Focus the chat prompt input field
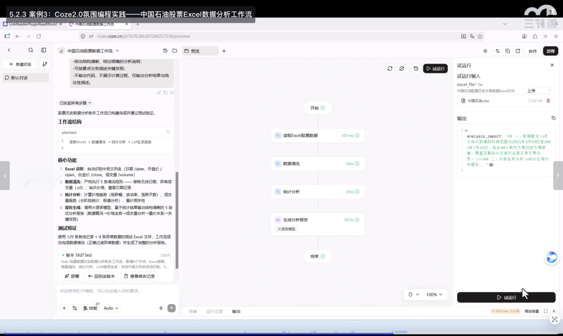563x336 pixels. pyautogui.click(x=117, y=291)
